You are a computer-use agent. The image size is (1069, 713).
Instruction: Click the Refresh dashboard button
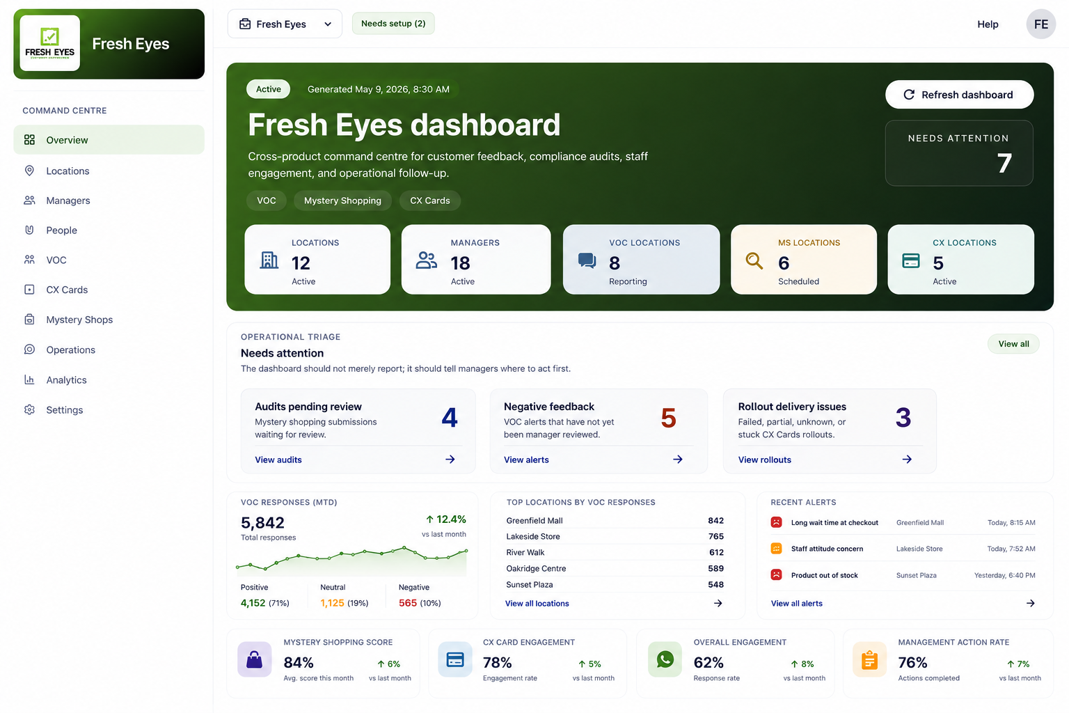(959, 95)
